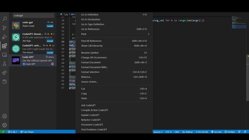Click the feedback icon in status bar
249x140 pixels.
click(239, 132)
